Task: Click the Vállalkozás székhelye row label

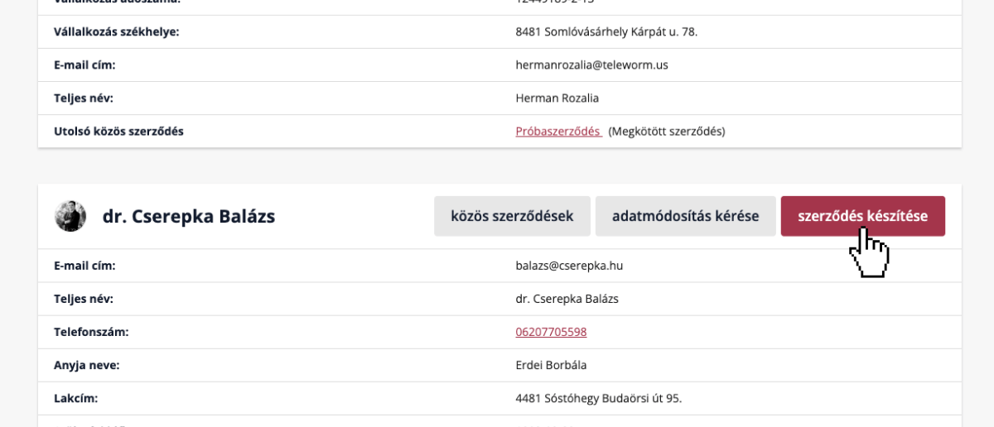Action: 116,31
